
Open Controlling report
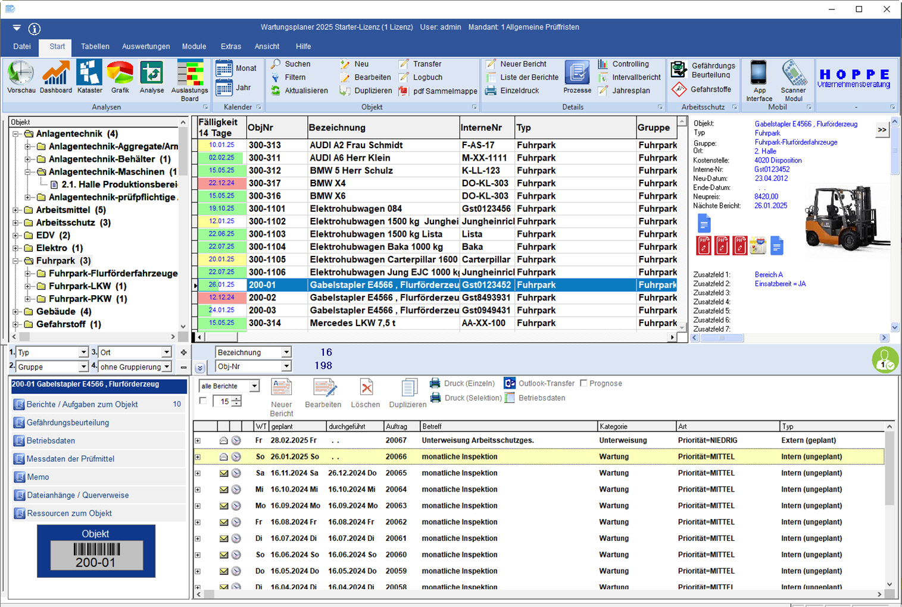[623, 64]
